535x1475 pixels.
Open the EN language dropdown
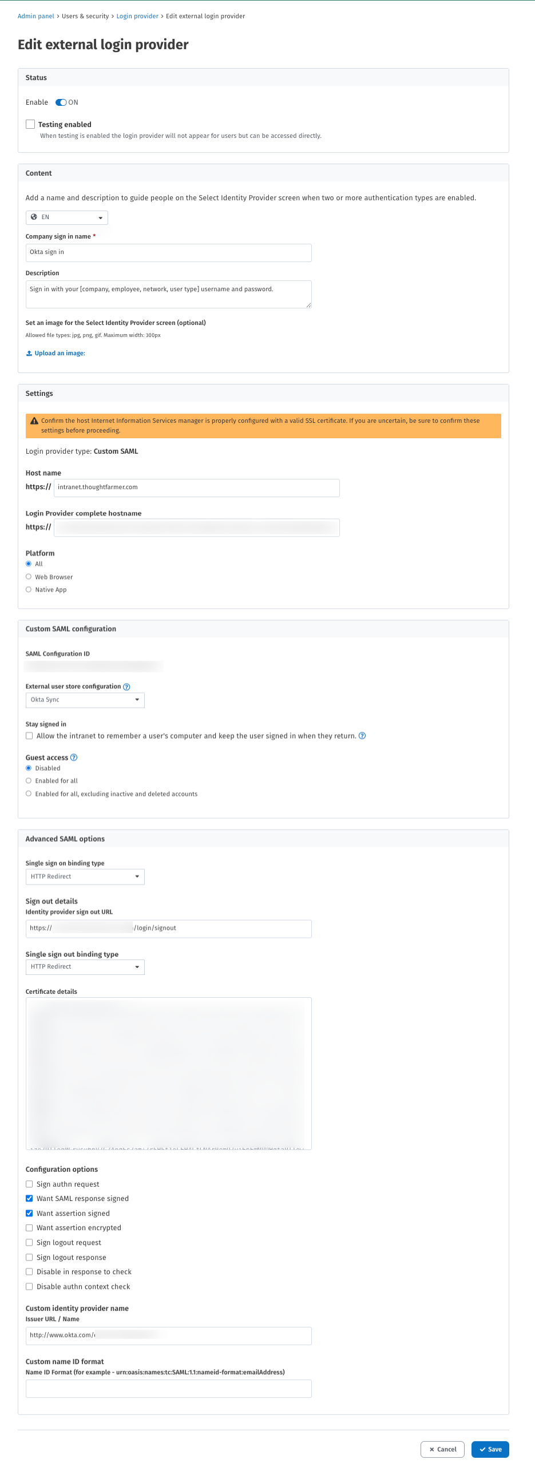66,217
